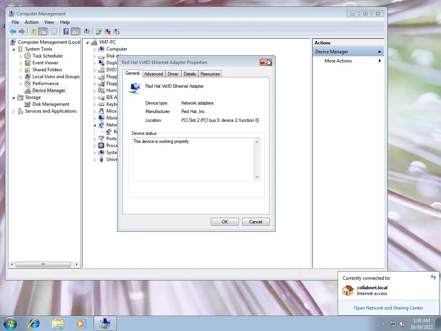The height and width of the screenshot is (331, 441).
Task: Select Shared Folders in console tree
Action: coord(47,69)
